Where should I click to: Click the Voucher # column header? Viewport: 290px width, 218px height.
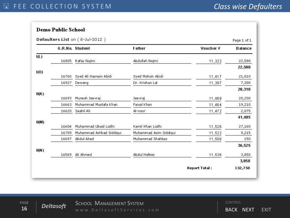pyautogui.click(x=210, y=49)
